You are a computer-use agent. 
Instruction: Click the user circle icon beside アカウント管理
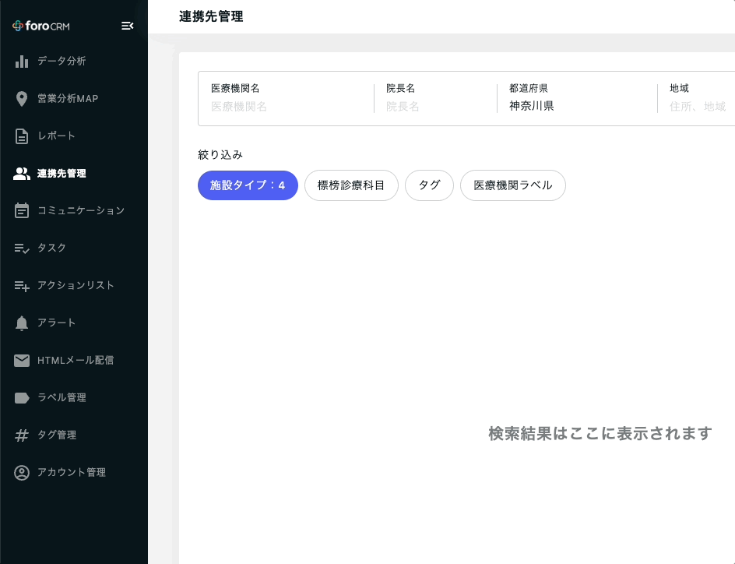point(22,473)
